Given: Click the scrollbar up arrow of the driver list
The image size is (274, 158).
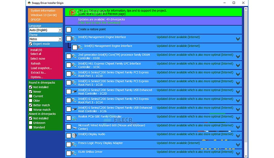Looking at the screenshot, I should [x=246, y=9].
